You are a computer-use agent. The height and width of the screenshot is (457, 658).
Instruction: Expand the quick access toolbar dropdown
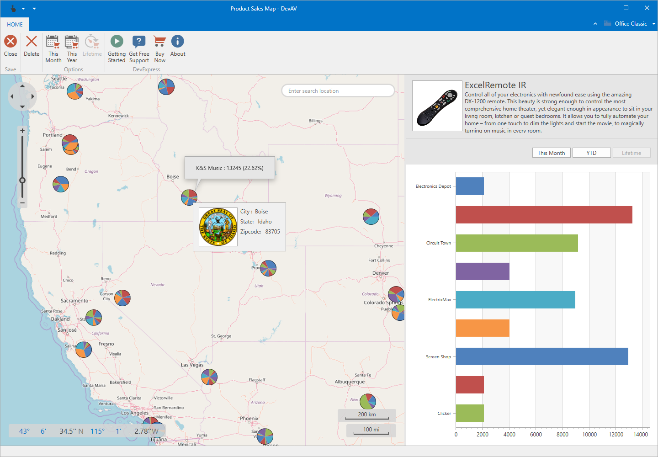[34, 8]
